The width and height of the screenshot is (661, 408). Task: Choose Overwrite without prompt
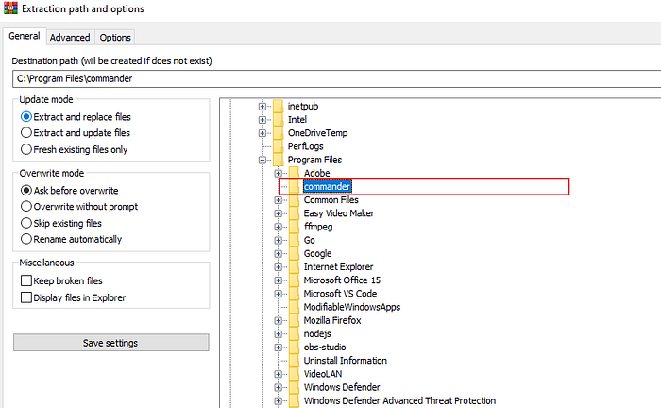79,207
